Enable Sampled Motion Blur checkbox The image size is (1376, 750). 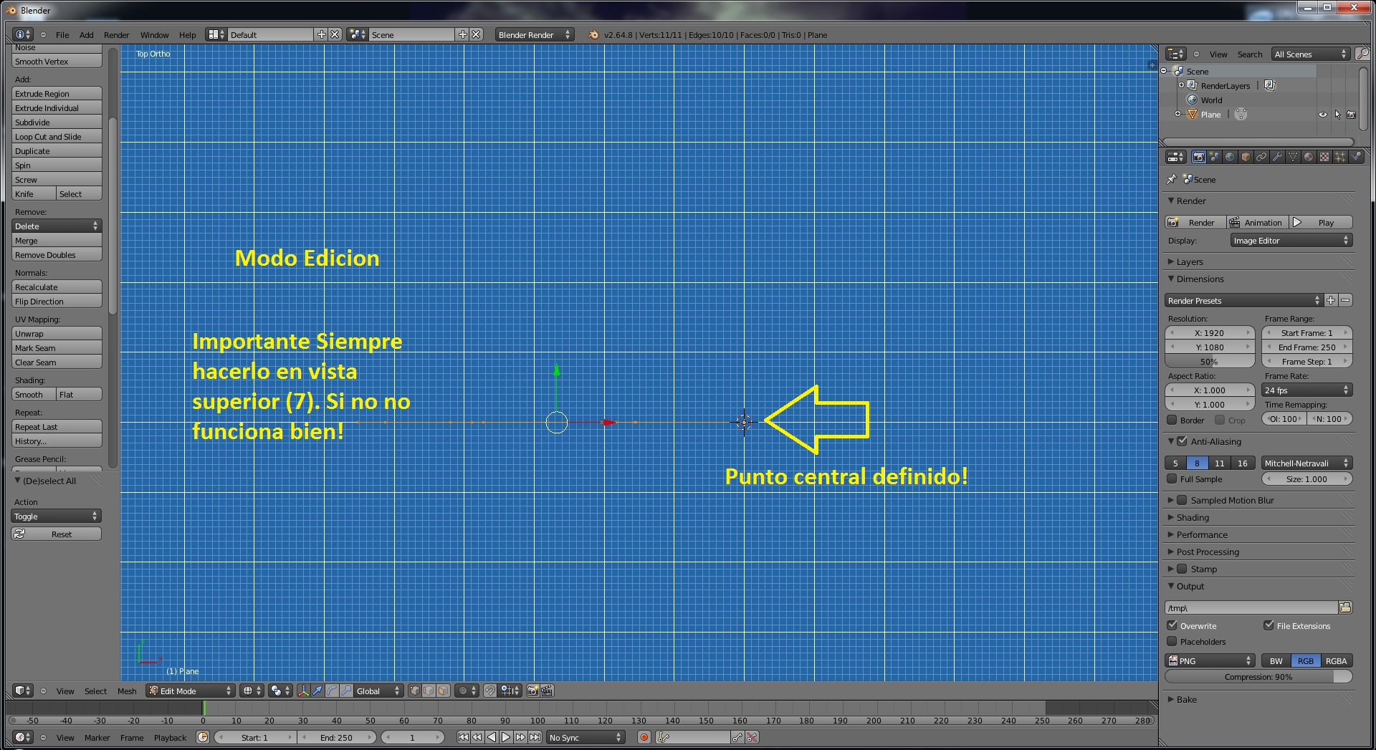[x=1182, y=500]
